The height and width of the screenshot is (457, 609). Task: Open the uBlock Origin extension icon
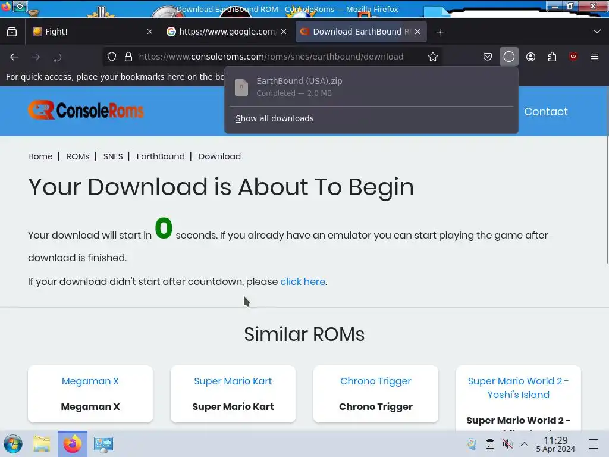pos(573,57)
